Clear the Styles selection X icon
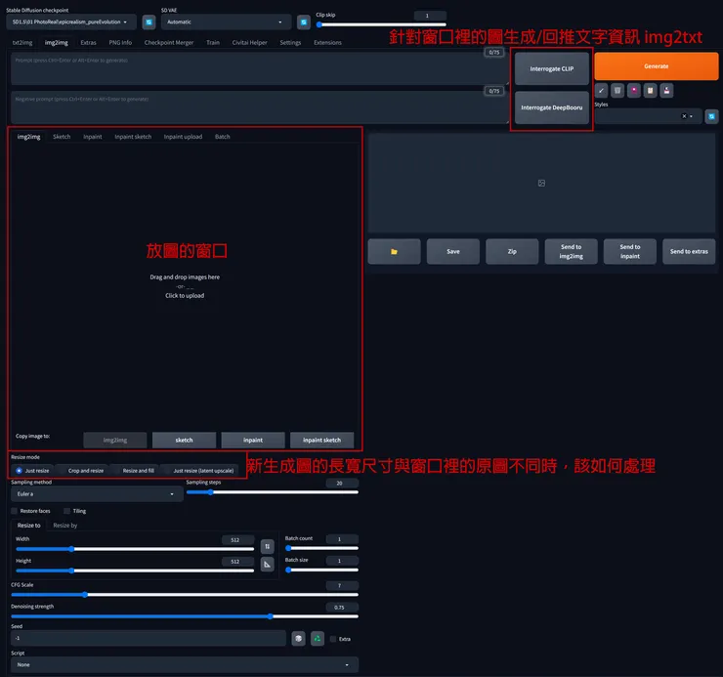 click(x=684, y=116)
